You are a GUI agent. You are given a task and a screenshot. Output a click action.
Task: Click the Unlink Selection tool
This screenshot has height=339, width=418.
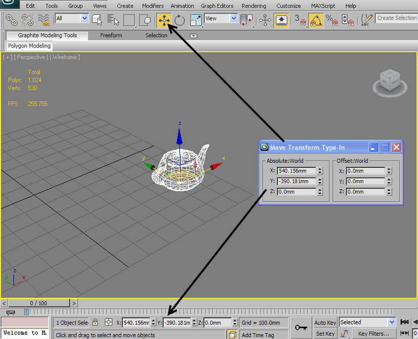[27, 20]
